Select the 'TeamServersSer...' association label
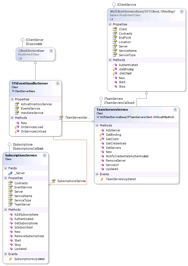The height and width of the screenshot is (266, 188). [77, 117]
